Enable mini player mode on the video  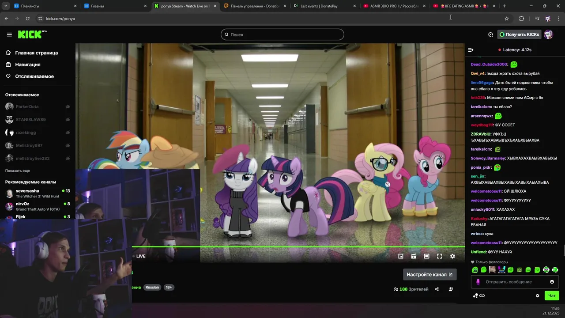(x=401, y=256)
